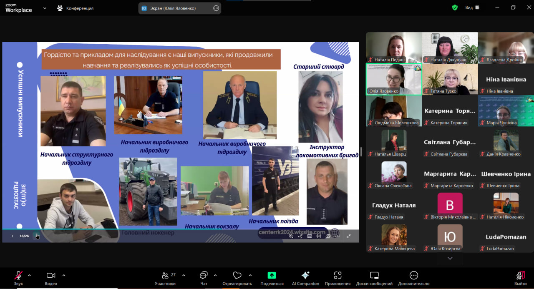
Task: Select Гладух Наталя participant tile
Action: click(x=394, y=205)
